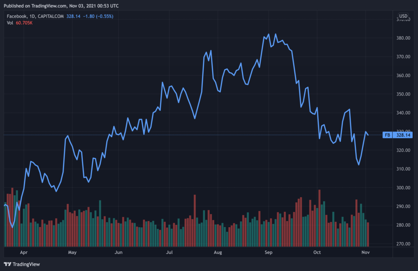Select the FB price tag label
Image resolution: width=418 pixels, height=271 pixels.
387,135
